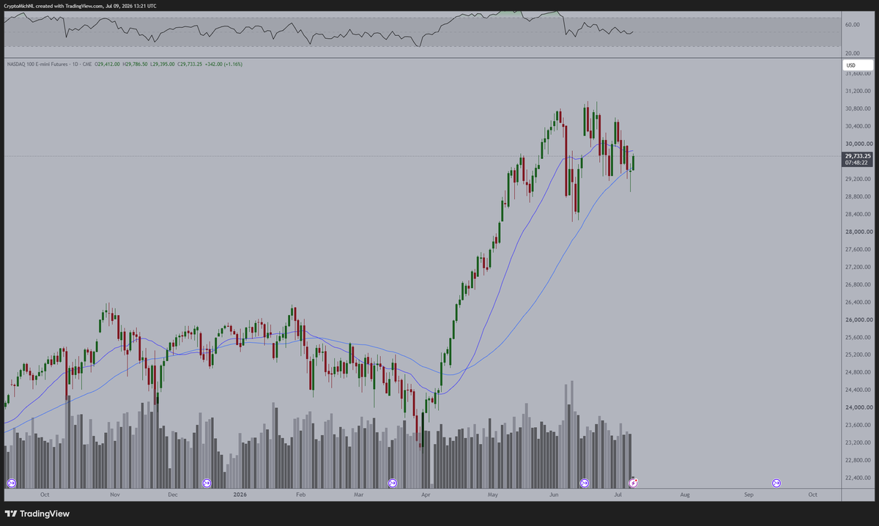Click the Nov label on time axis
The height and width of the screenshot is (526, 879).
pyautogui.click(x=115, y=494)
